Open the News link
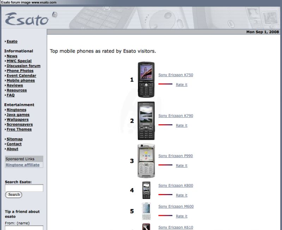The image size is (282, 230). coord(12,56)
